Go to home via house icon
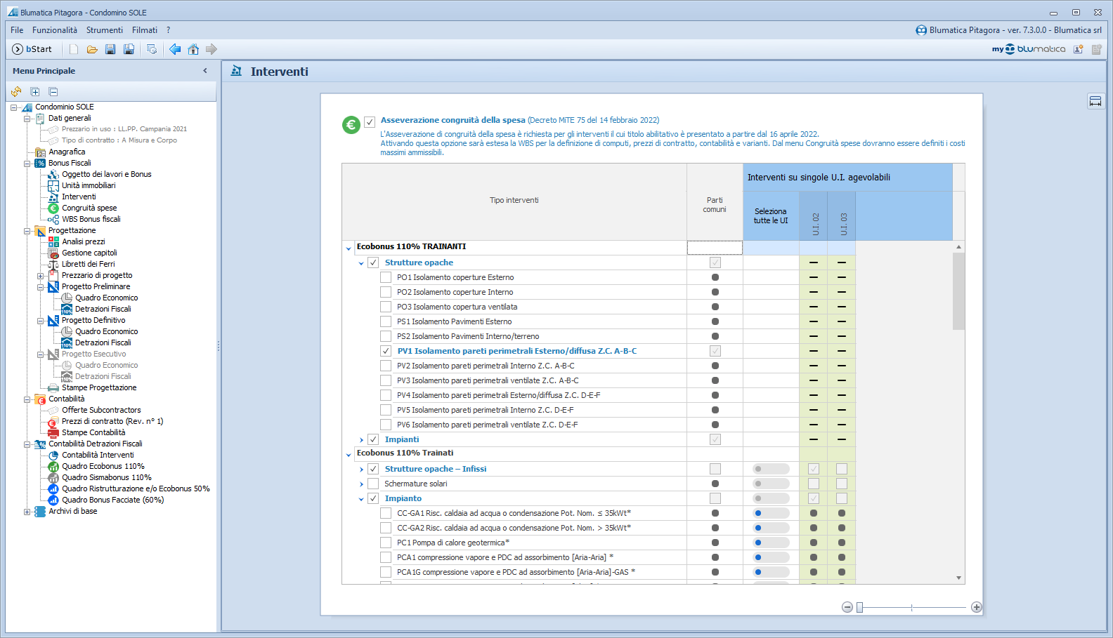This screenshot has width=1113, height=638. 193,49
